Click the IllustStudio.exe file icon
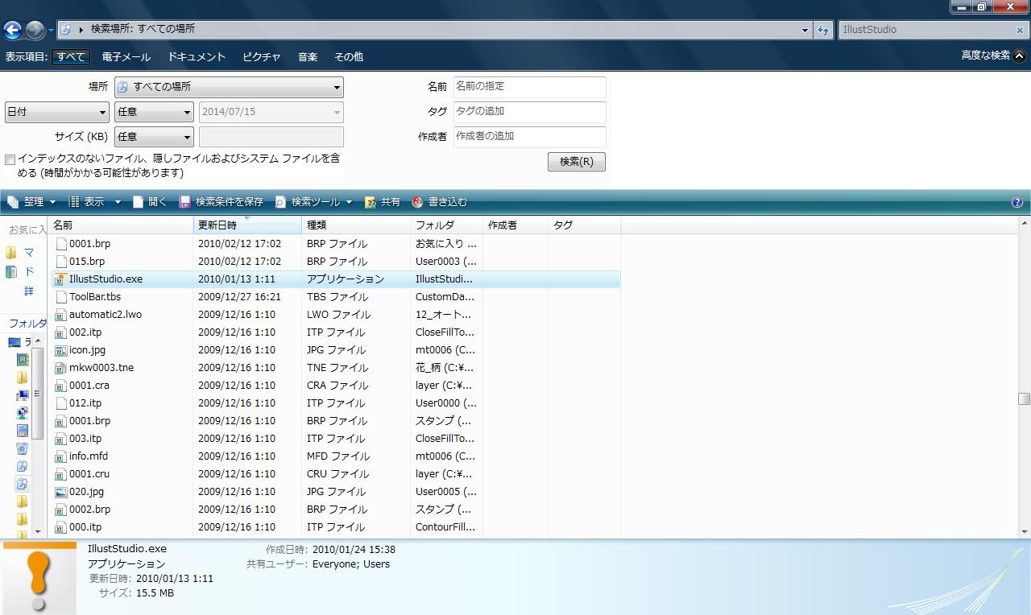The image size is (1031, 615). [x=60, y=279]
